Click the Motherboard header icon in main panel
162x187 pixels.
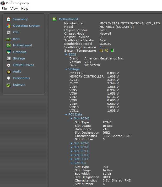[x=55, y=19]
